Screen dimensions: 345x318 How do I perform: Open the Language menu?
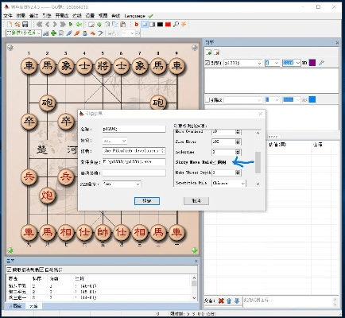coord(134,16)
